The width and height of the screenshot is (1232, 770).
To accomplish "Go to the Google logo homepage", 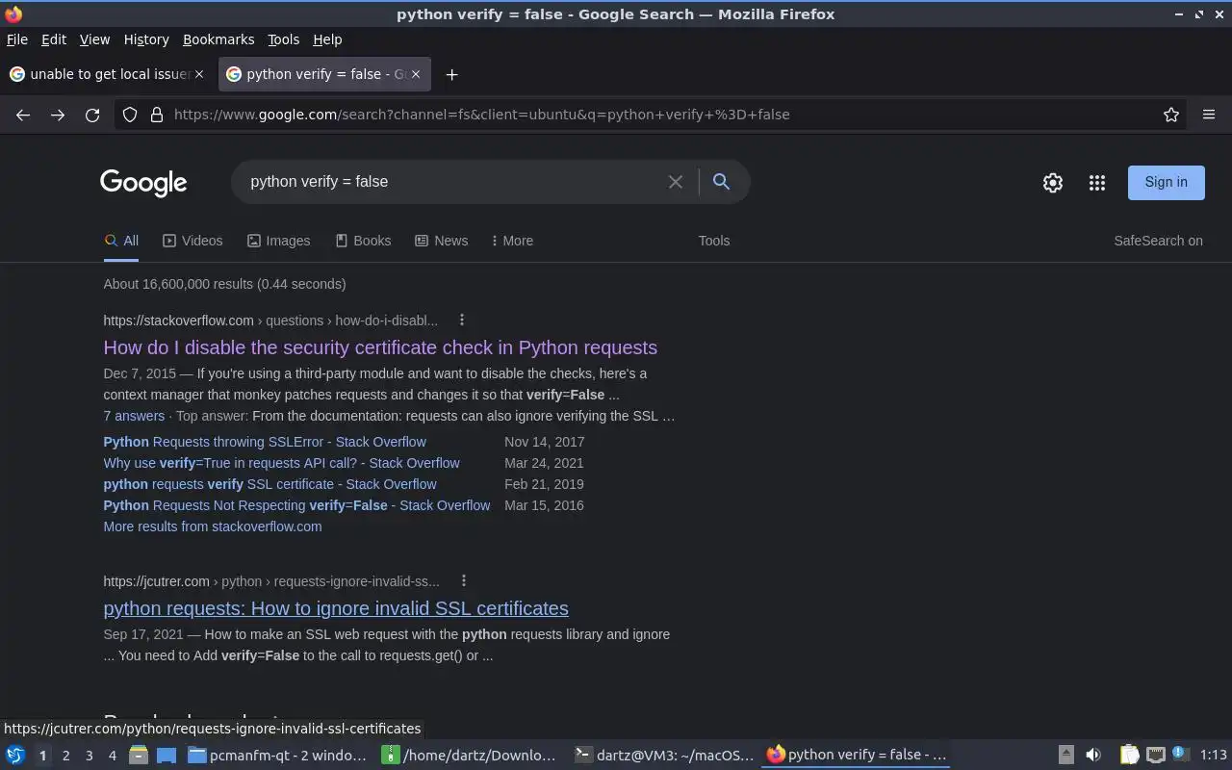I will coord(143,183).
